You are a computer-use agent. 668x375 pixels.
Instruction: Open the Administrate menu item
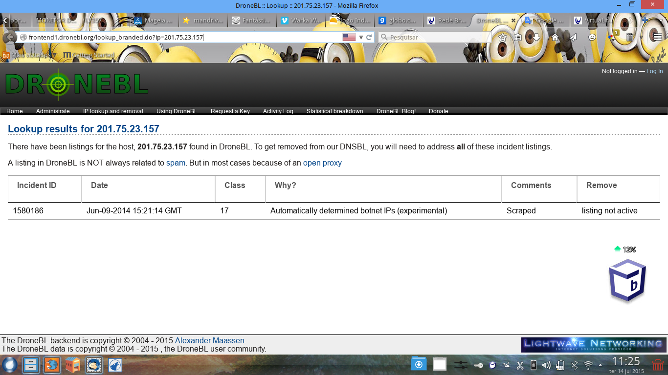[x=53, y=111]
